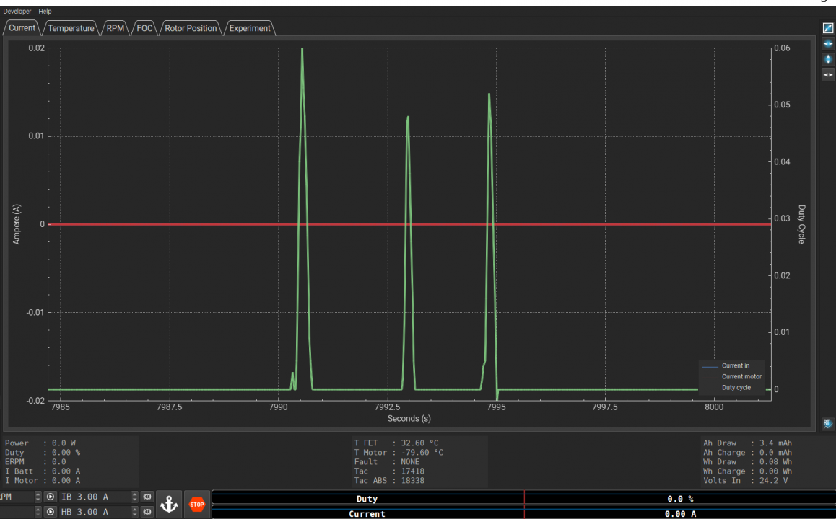The width and height of the screenshot is (836, 519).
Task: Click the Power 0.0 W readout
Action: click(x=40, y=443)
